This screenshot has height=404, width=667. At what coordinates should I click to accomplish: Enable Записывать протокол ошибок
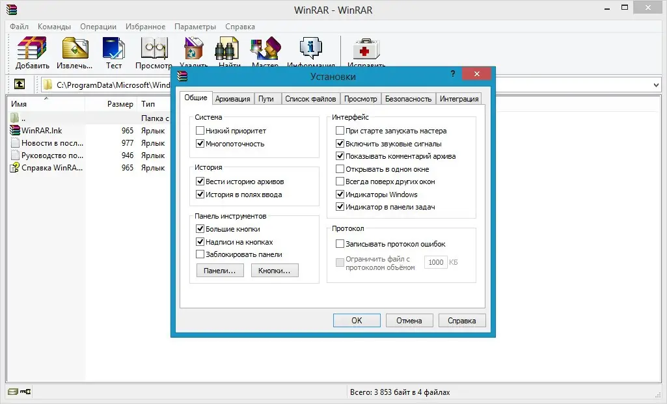click(339, 244)
